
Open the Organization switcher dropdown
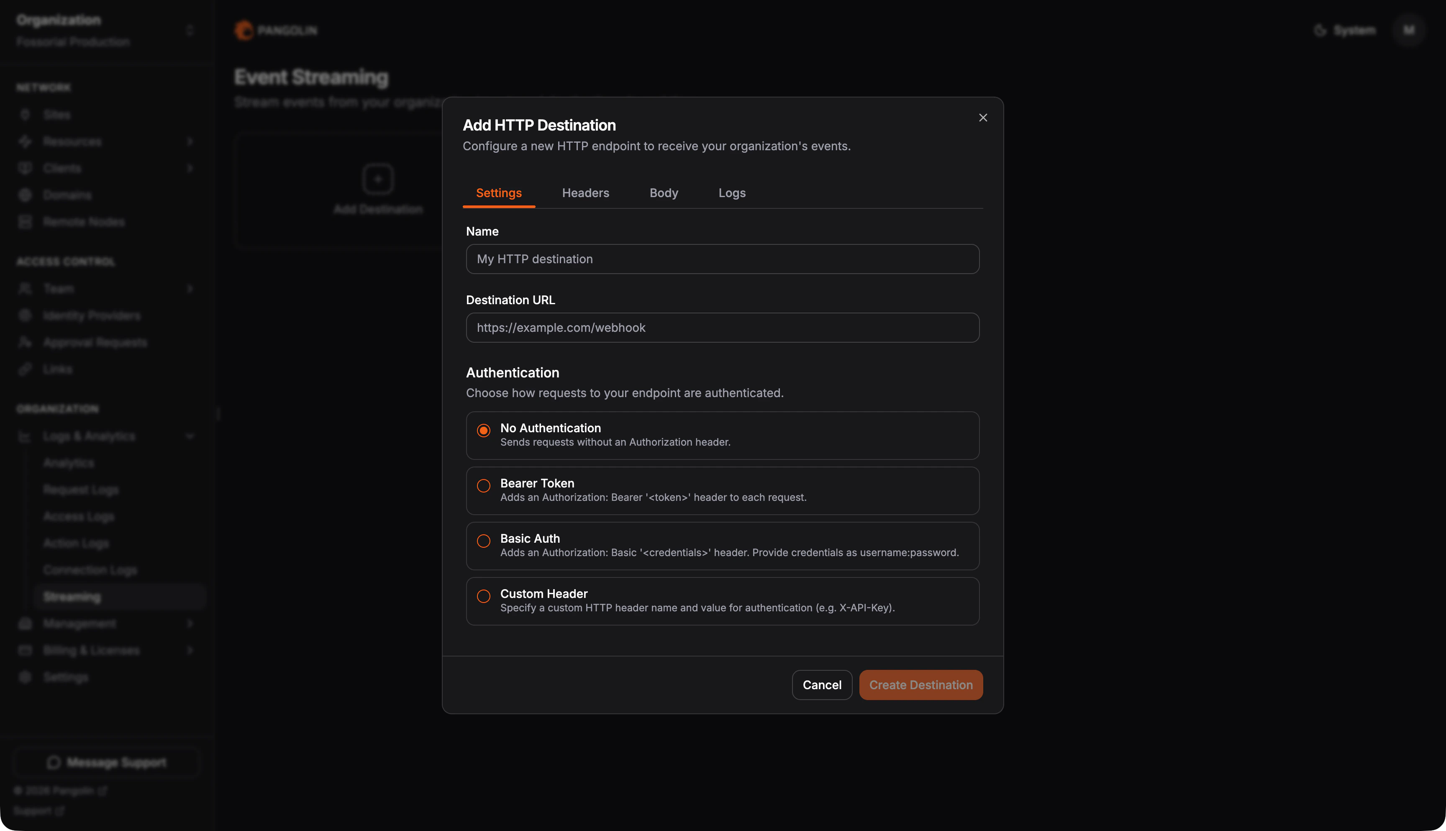[190, 30]
